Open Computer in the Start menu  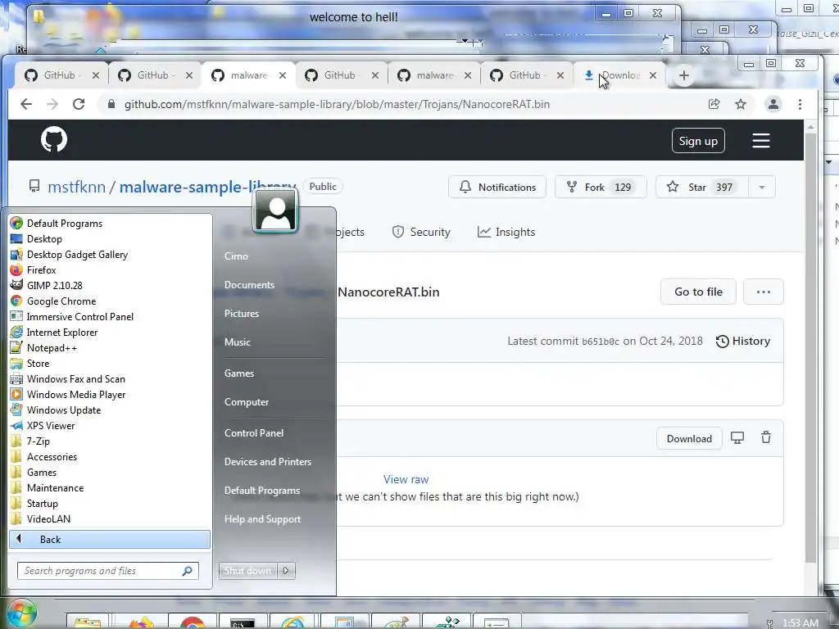[247, 401]
